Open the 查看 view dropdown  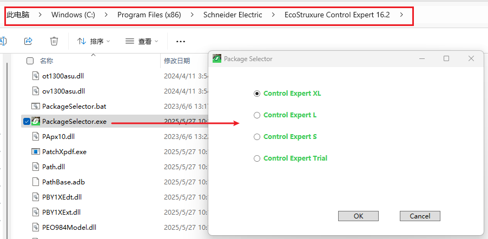pos(142,41)
